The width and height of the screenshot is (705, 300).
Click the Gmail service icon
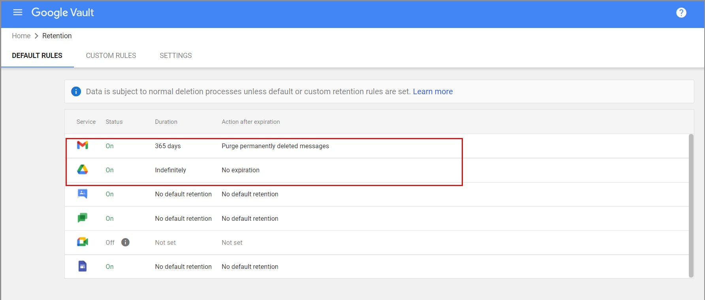point(83,145)
